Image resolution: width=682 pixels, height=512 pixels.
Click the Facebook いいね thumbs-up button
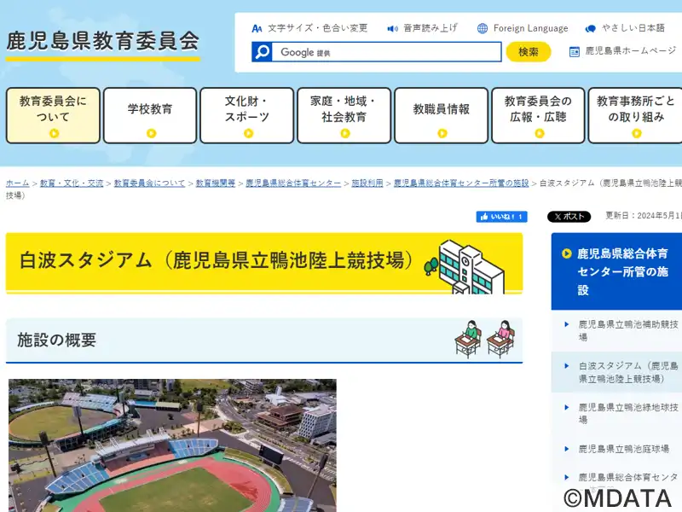501,217
